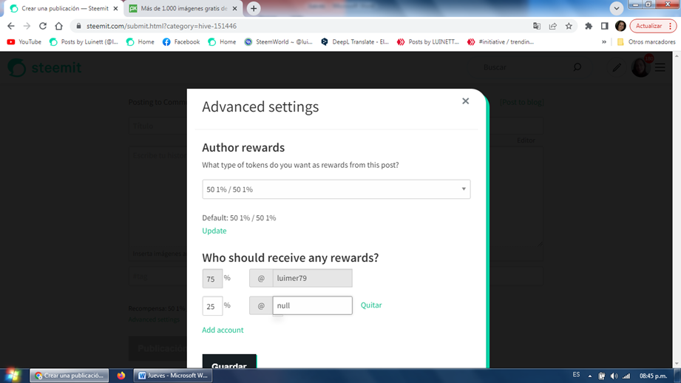
Task: Click the site lock icon
Action: pyautogui.click(x=78, y=26)
